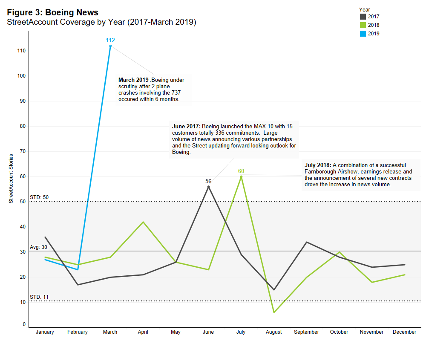Click the 'StreetAccount Stories' y-axis title

coord(11,179)
